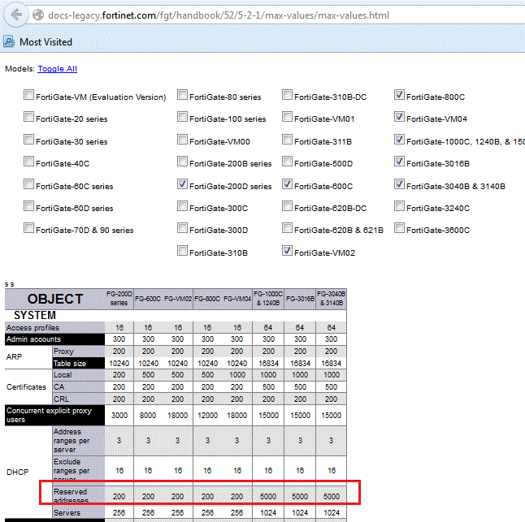Click the FG-VM04 column header
The image size is (525, 522).
[237, 299]
